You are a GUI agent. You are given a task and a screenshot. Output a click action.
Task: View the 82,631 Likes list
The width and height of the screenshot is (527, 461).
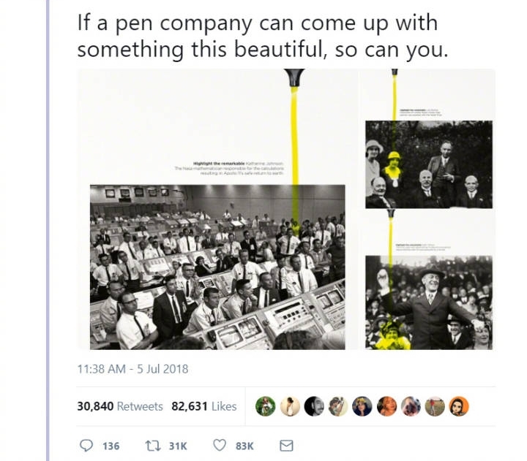pyautogui.click(x=204, y=406)
